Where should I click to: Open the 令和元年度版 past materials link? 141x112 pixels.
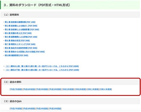pyautogui.click(x=68, y=89)
